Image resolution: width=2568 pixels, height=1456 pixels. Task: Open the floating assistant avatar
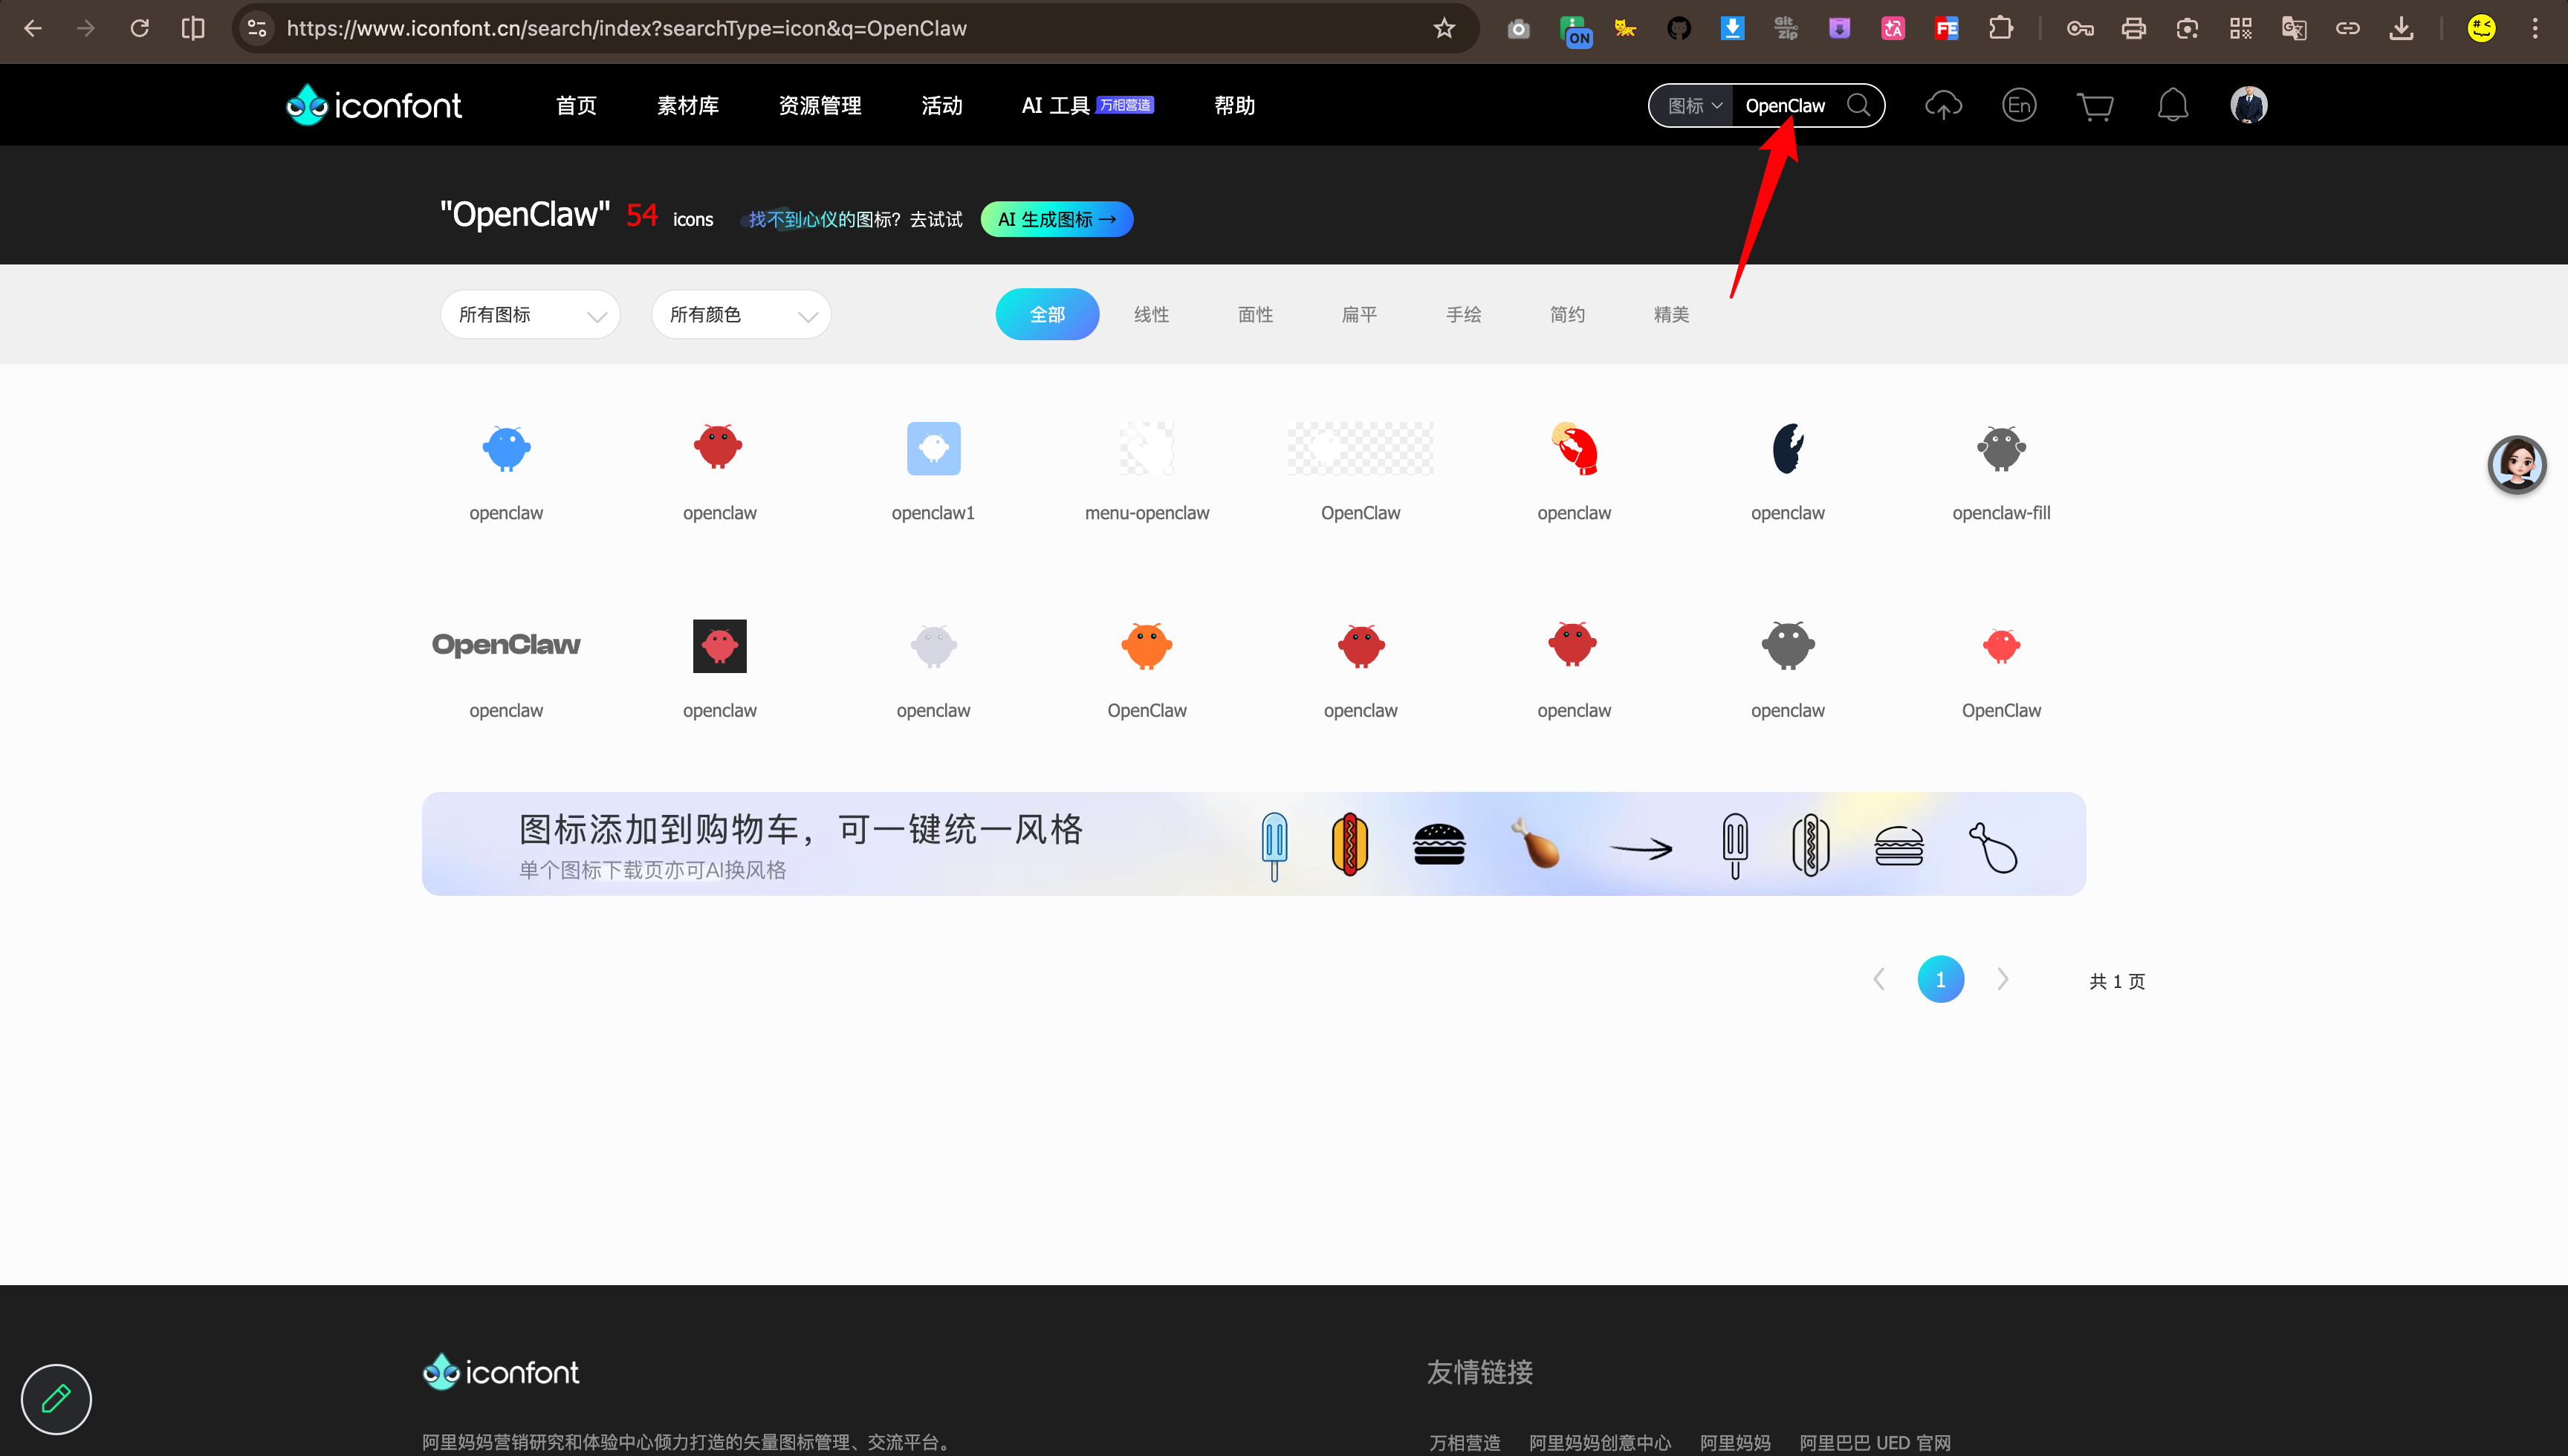pos(2517,464)
